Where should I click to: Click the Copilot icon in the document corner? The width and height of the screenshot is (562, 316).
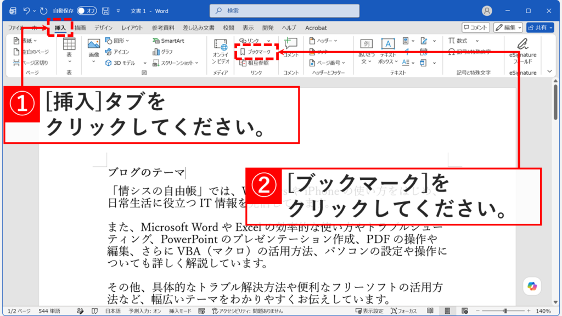[x=532, y=286]
